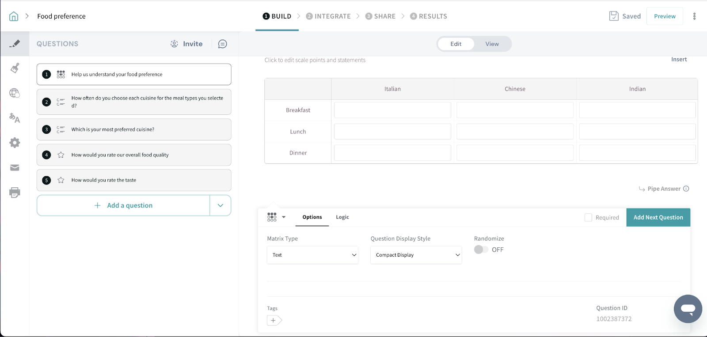Viewport: 707px width, 337px height.
Task: Click the home icon in the breadcrumb
Action: pos(14,16)
